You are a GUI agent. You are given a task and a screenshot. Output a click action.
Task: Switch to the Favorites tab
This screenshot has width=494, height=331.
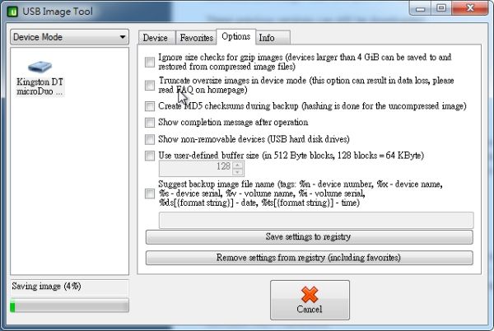[196, 38]
